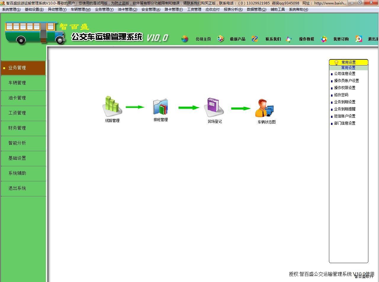379x282 pixels.
Task: Open 业务到期提醒 in 常用设置 panel
Action: [345, 109]
